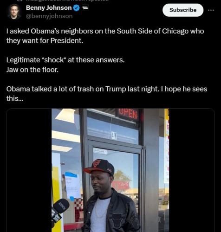The image size is (221, 232).
Task: Click the "they want for President." line
Action: pos(45,41)
